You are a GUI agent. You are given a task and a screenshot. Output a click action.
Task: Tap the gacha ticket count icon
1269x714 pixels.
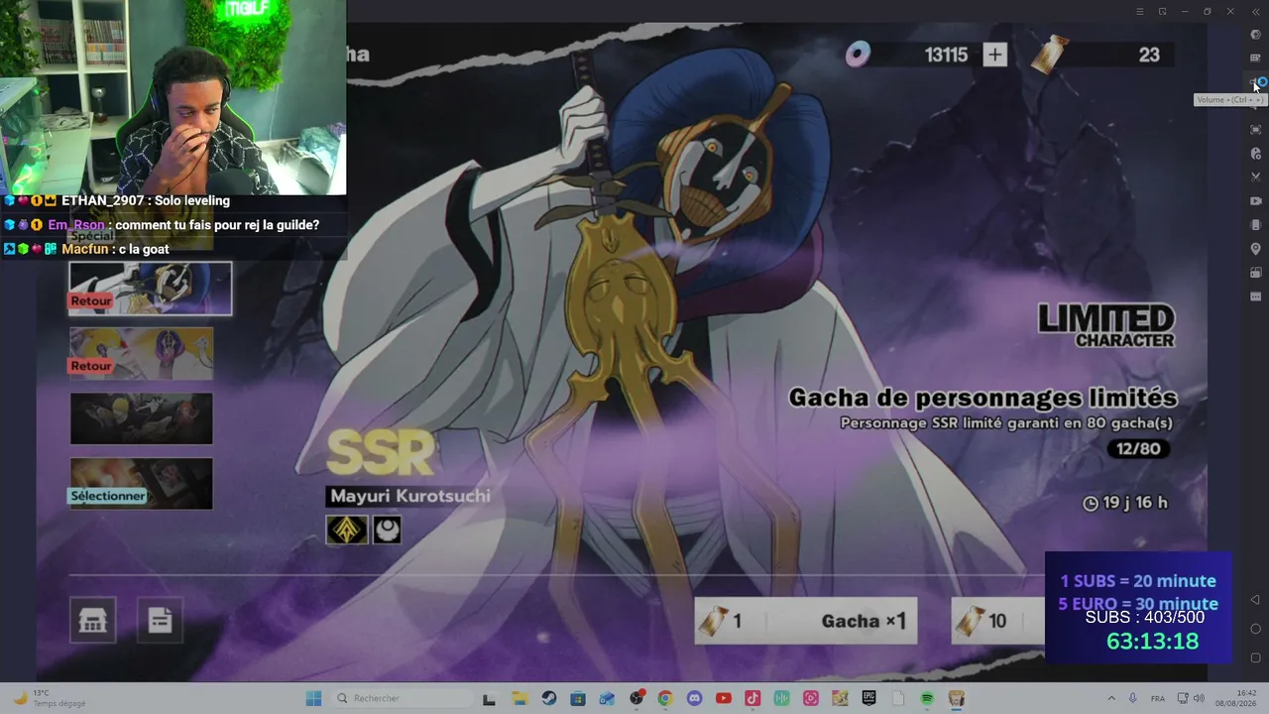[1049, 55]
